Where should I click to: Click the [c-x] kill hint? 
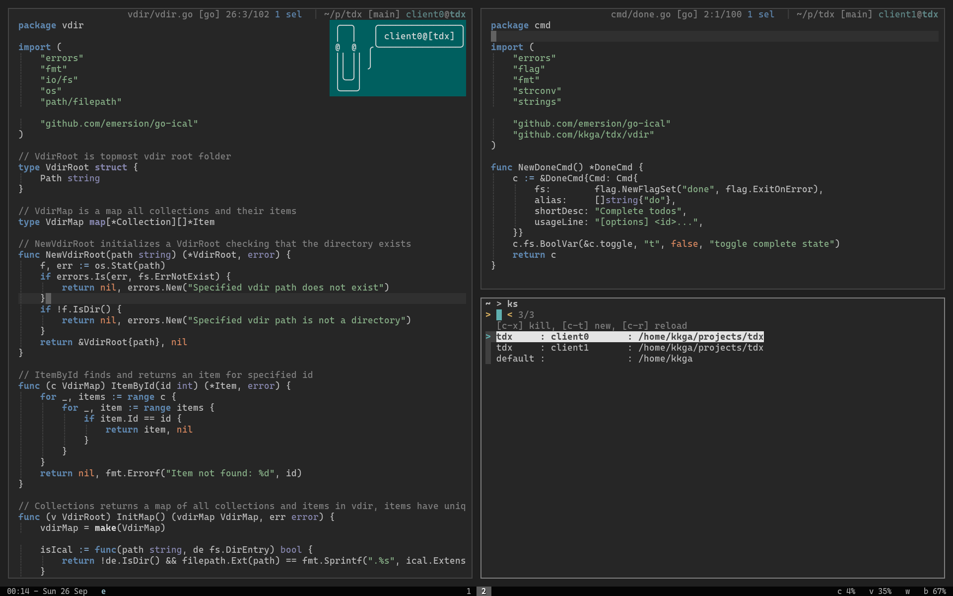tap(523, 326)
